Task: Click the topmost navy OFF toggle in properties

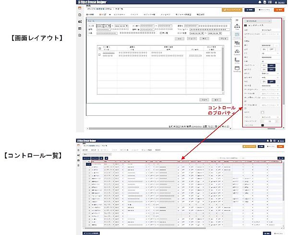Action: tap(272, 65)
